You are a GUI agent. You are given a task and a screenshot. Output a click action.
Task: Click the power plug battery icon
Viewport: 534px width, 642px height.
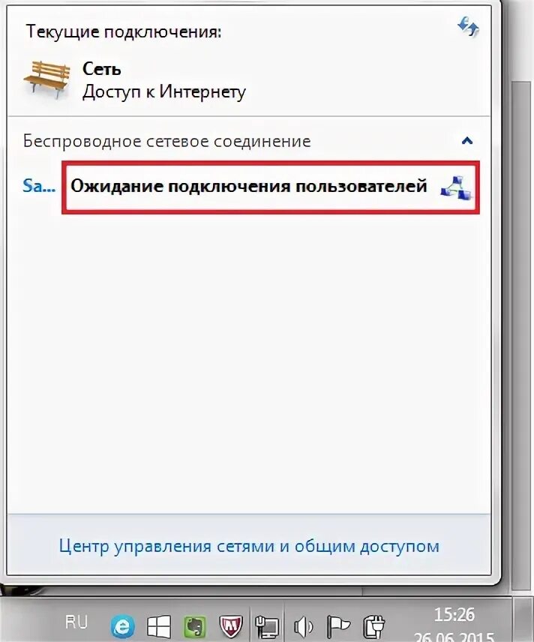[x=374, y=626]
